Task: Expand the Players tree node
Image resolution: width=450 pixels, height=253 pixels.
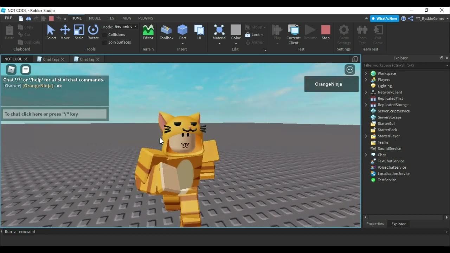Action: 366,80
